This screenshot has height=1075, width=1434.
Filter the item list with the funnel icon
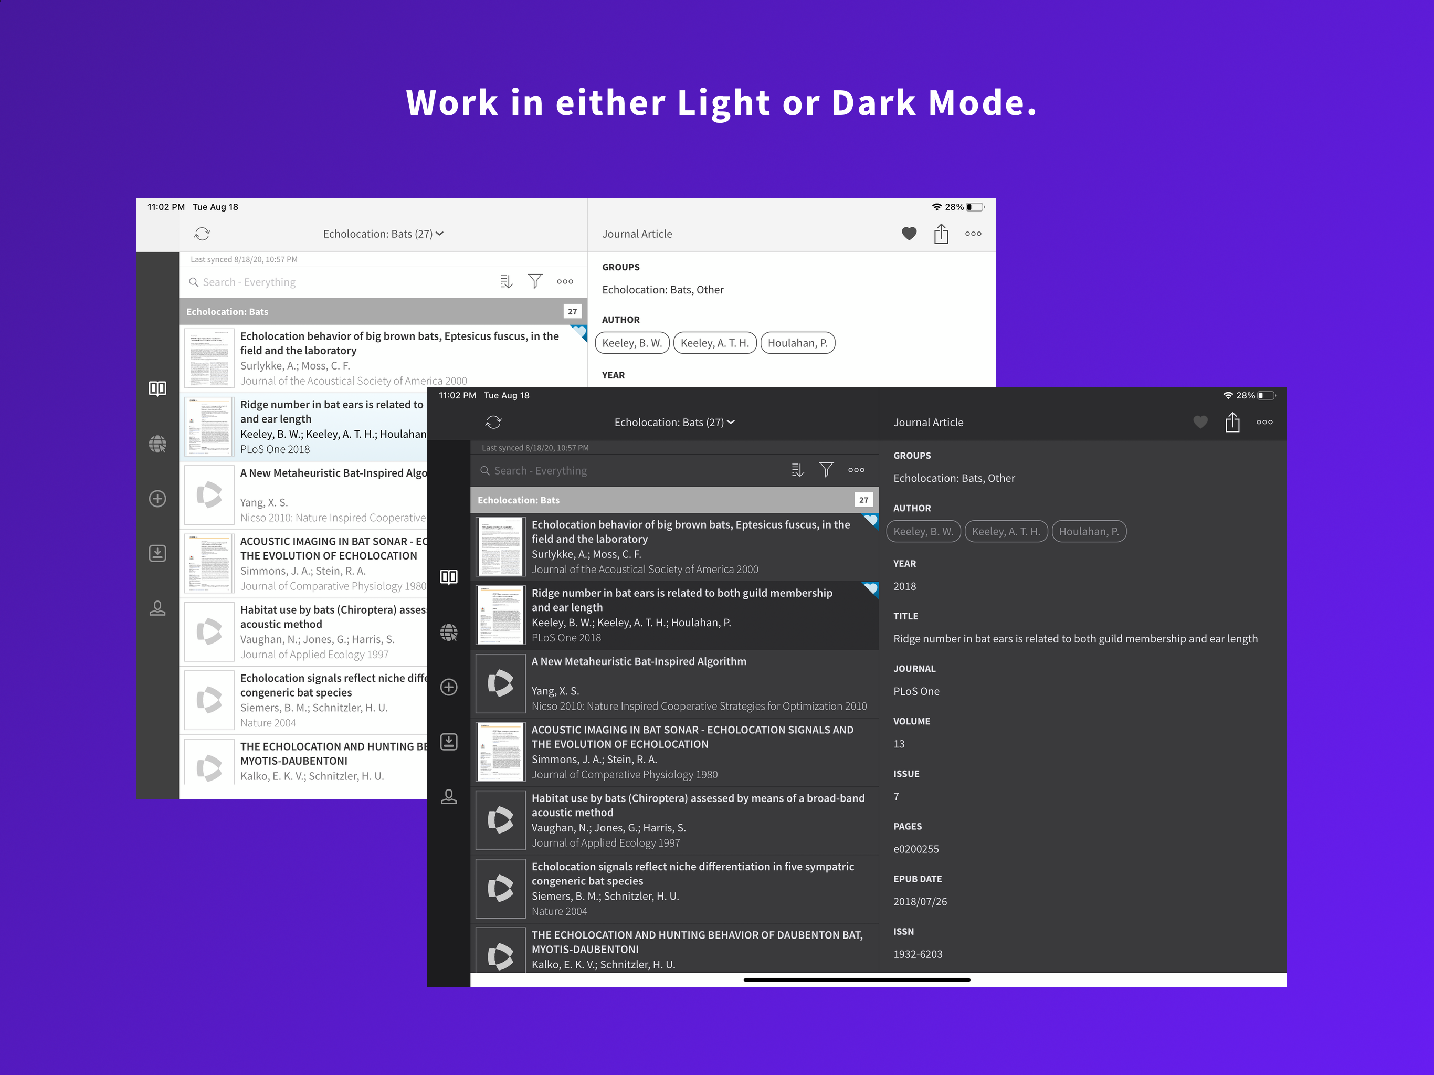point(827,469)
